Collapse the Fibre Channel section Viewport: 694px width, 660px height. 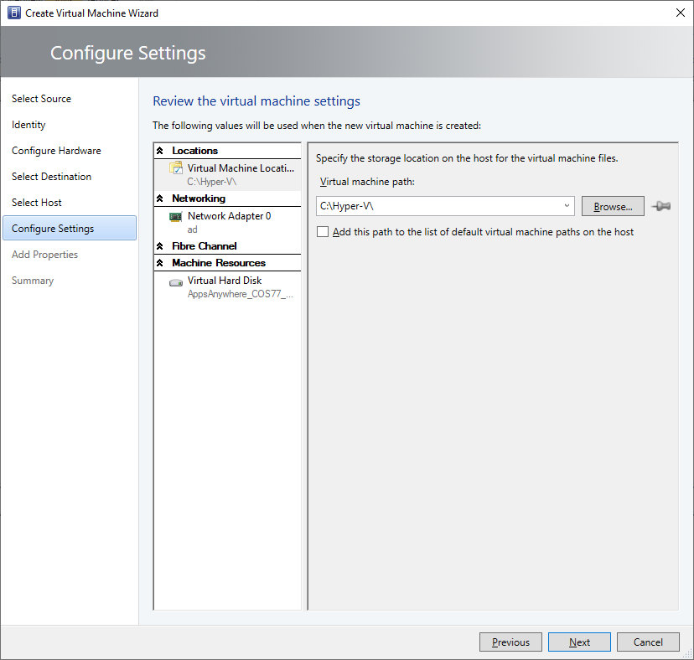[x=161, y=246]
